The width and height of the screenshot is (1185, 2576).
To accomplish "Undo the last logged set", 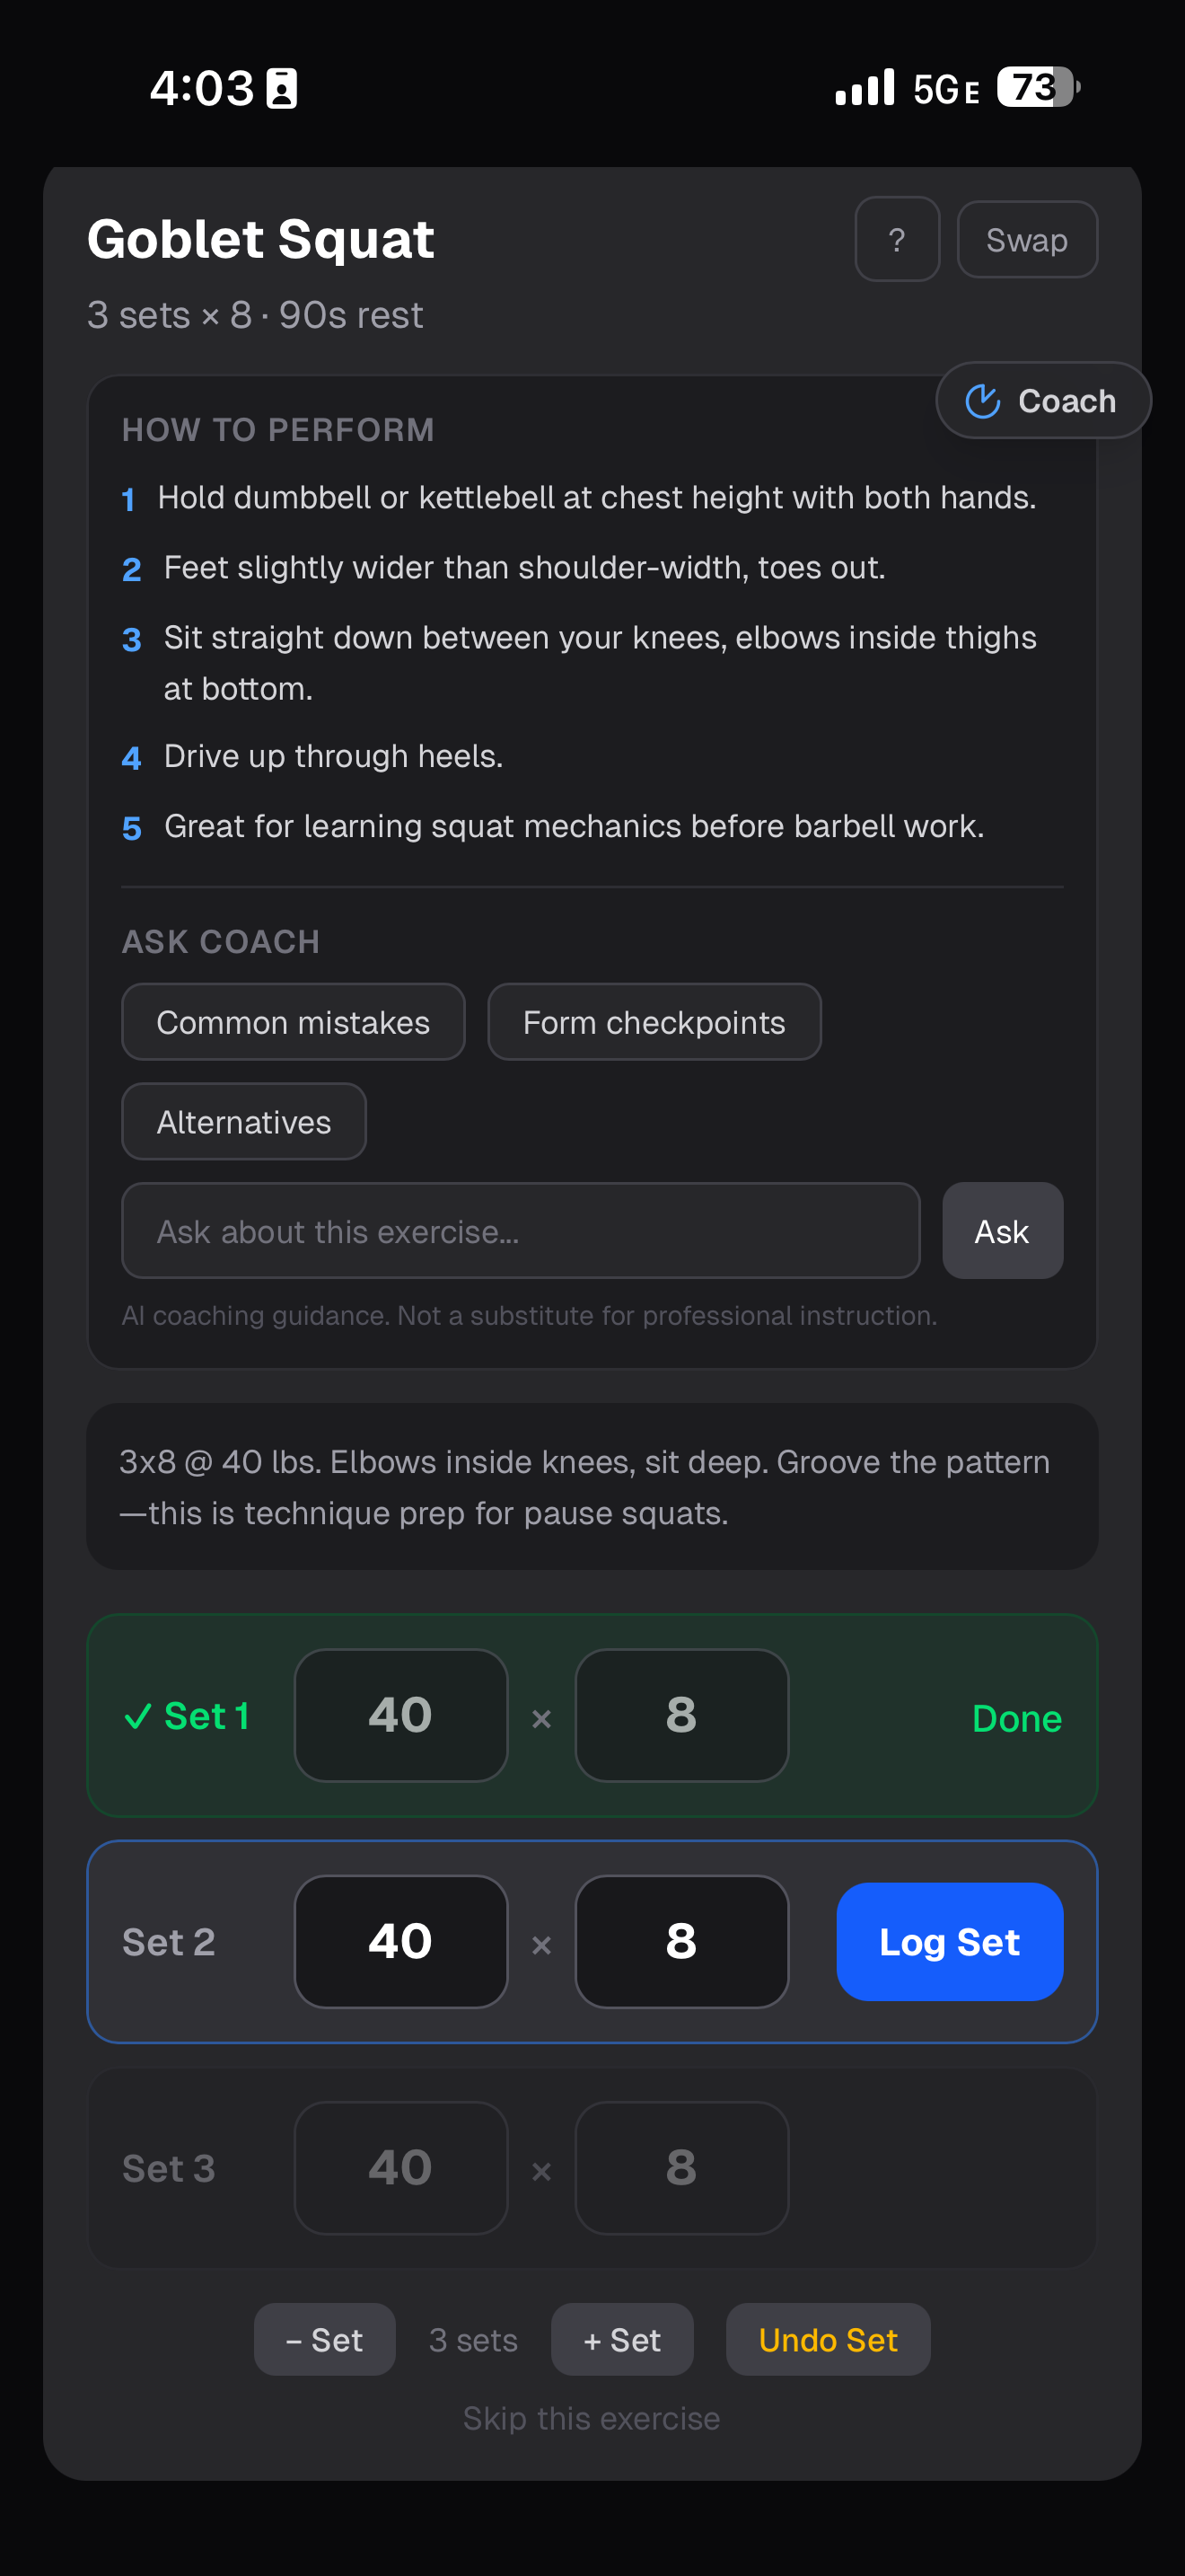I will point(828,2339).
